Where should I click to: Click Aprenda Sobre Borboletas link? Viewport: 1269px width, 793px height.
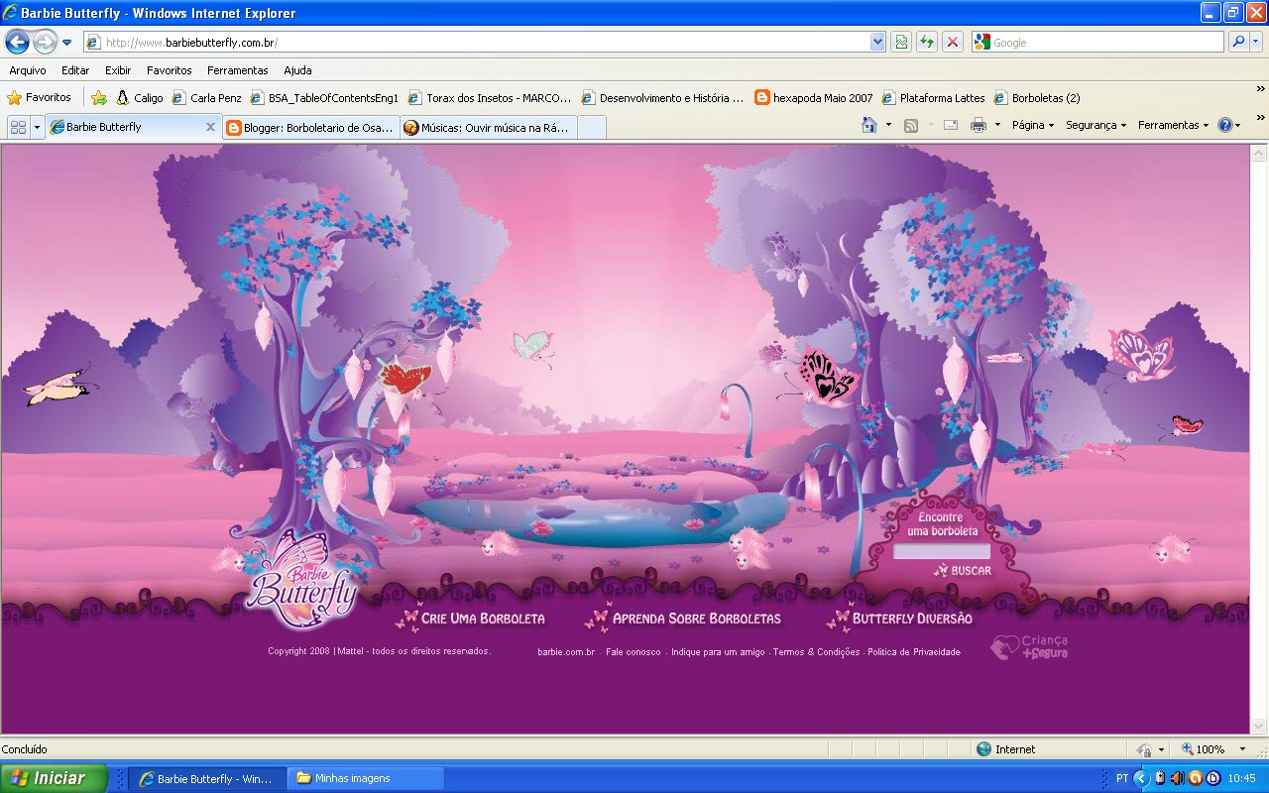(x=683, y=618)
